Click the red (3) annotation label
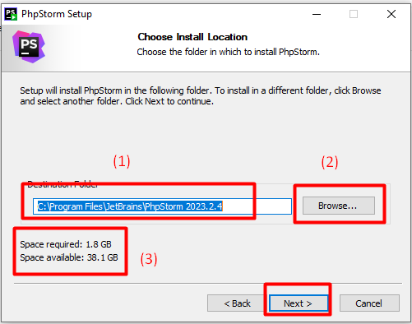Screen dimensions: 412x324 [149, 259]
